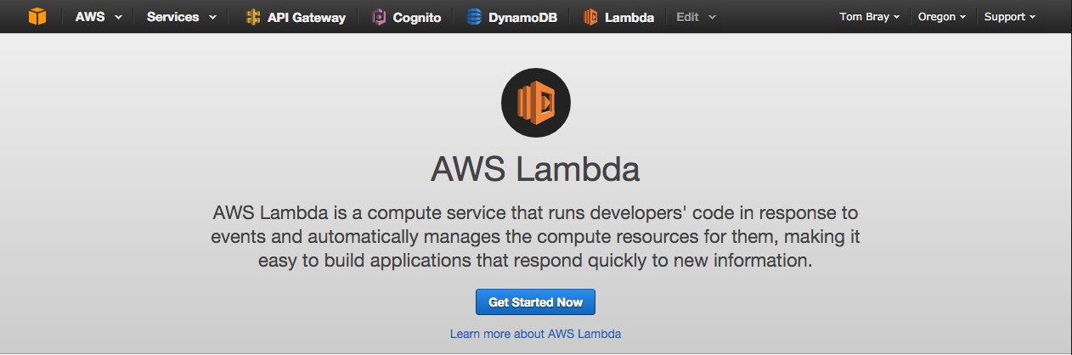Click the AWS Lambda description paragraph
This screenshot has width=1072, height=355.
click(x=536, y=235)
